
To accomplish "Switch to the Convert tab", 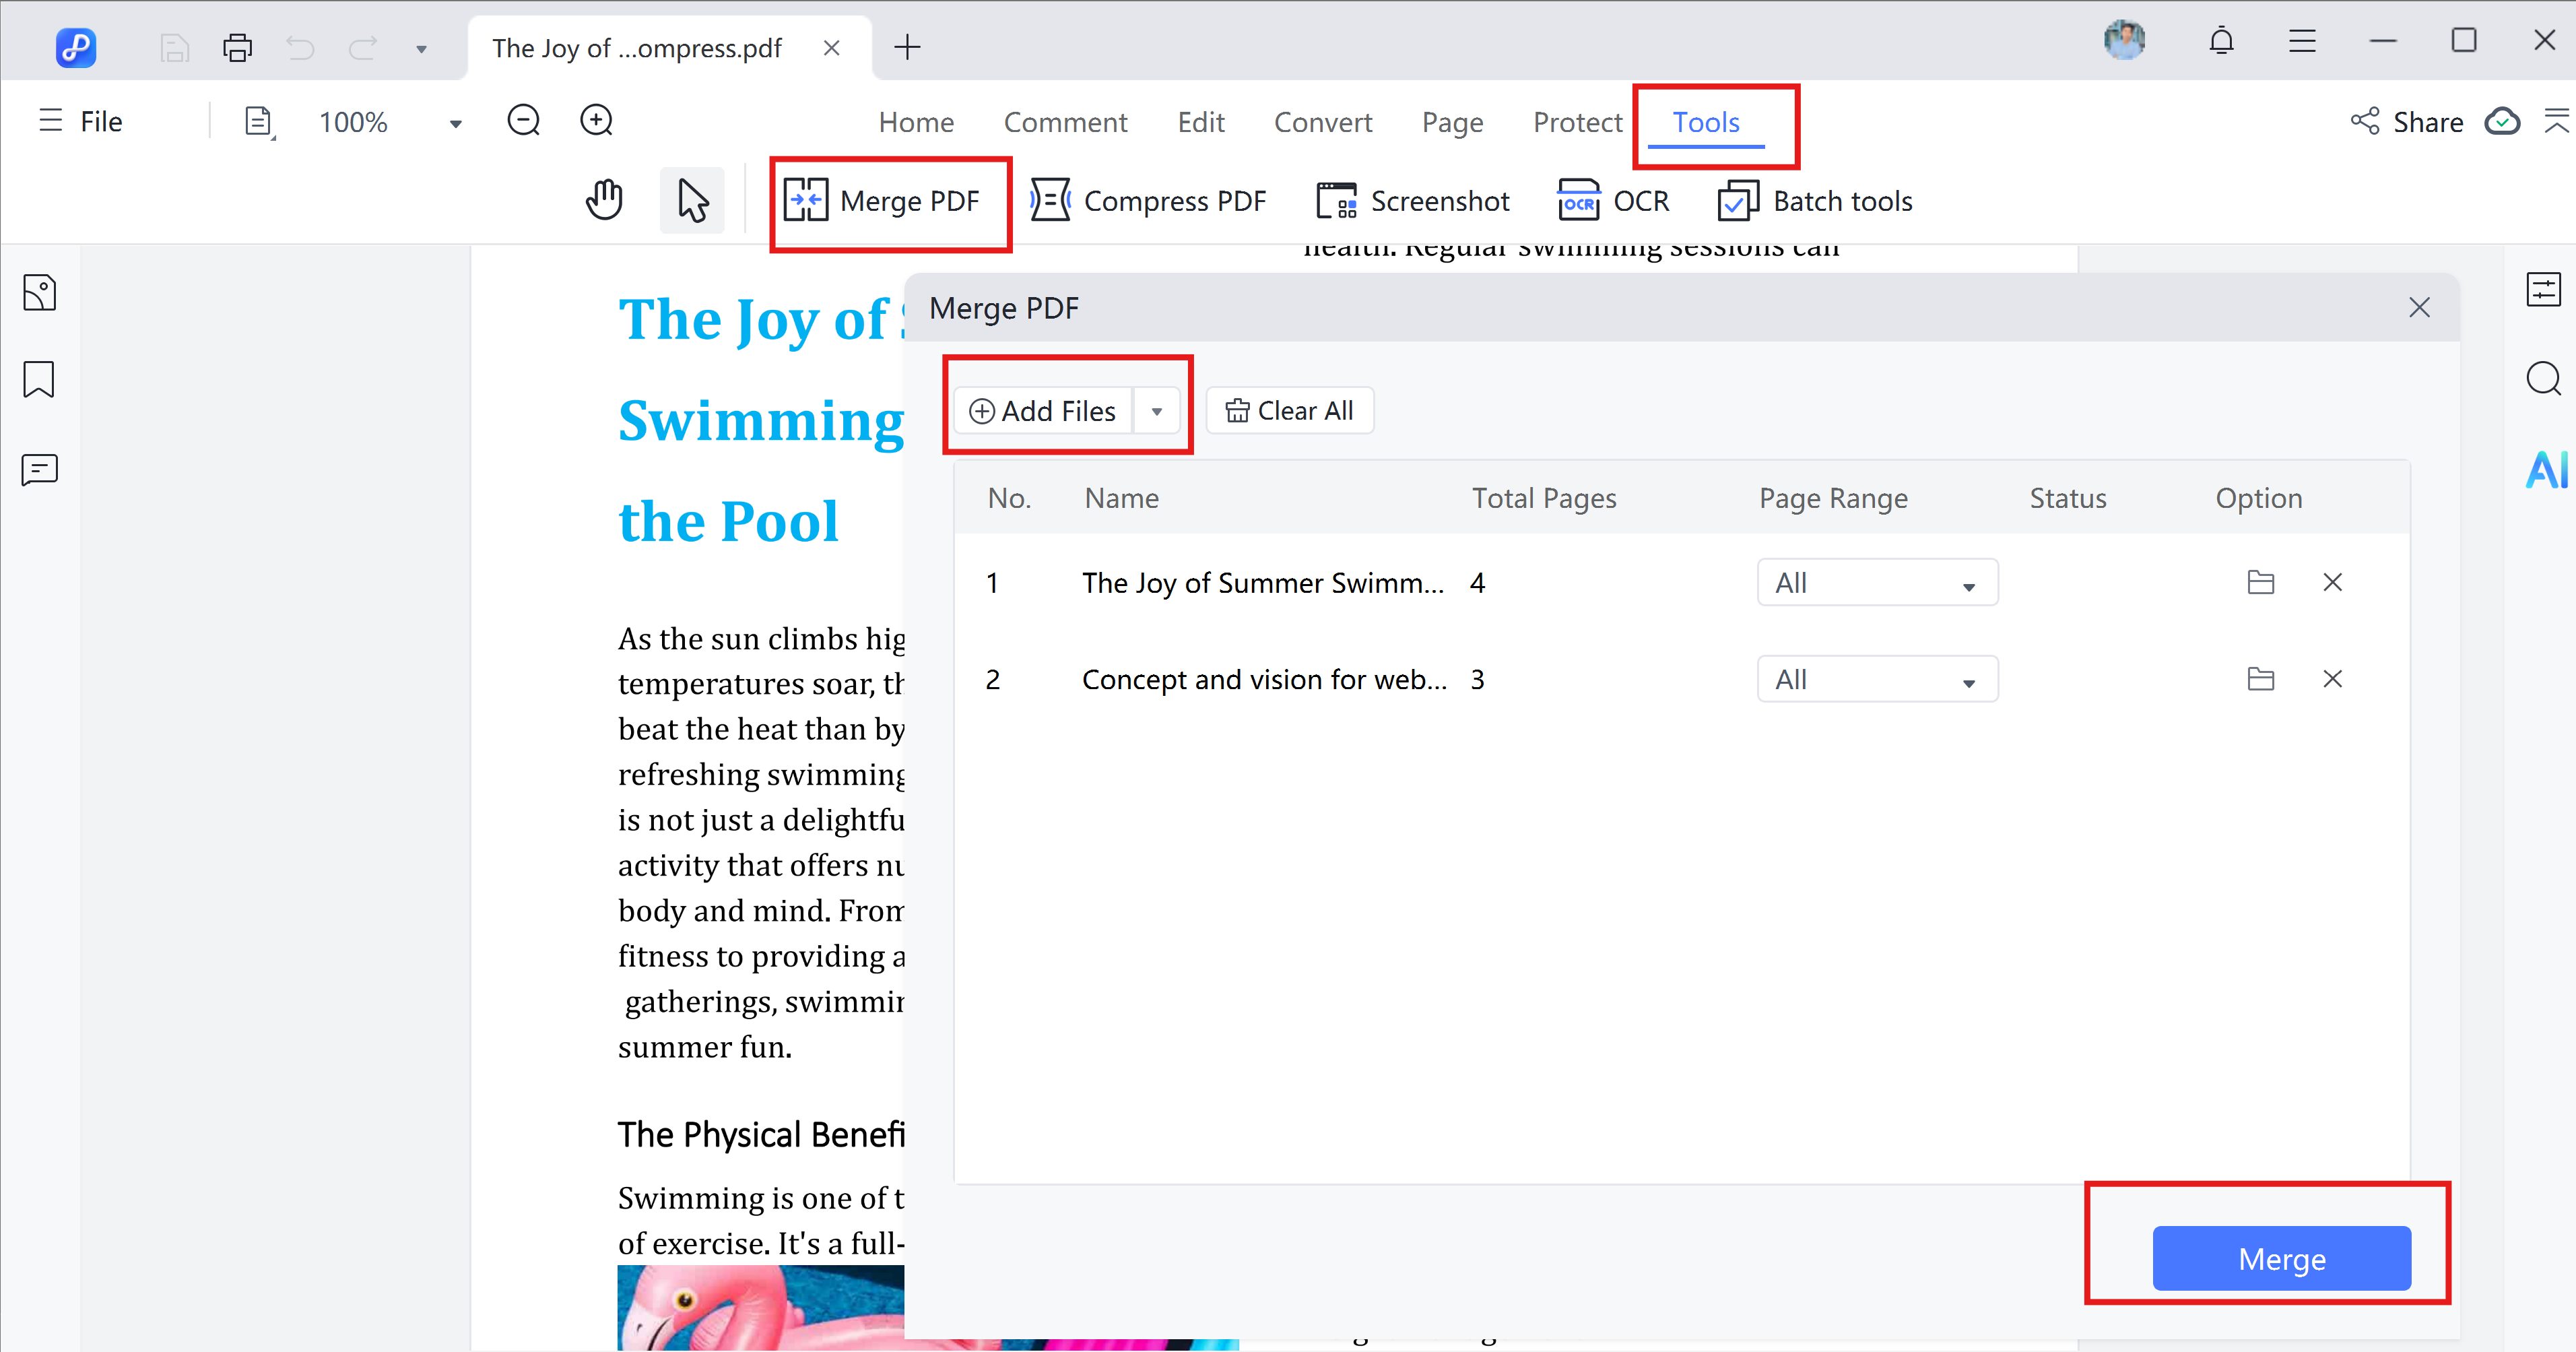I will coord(1322,122).
